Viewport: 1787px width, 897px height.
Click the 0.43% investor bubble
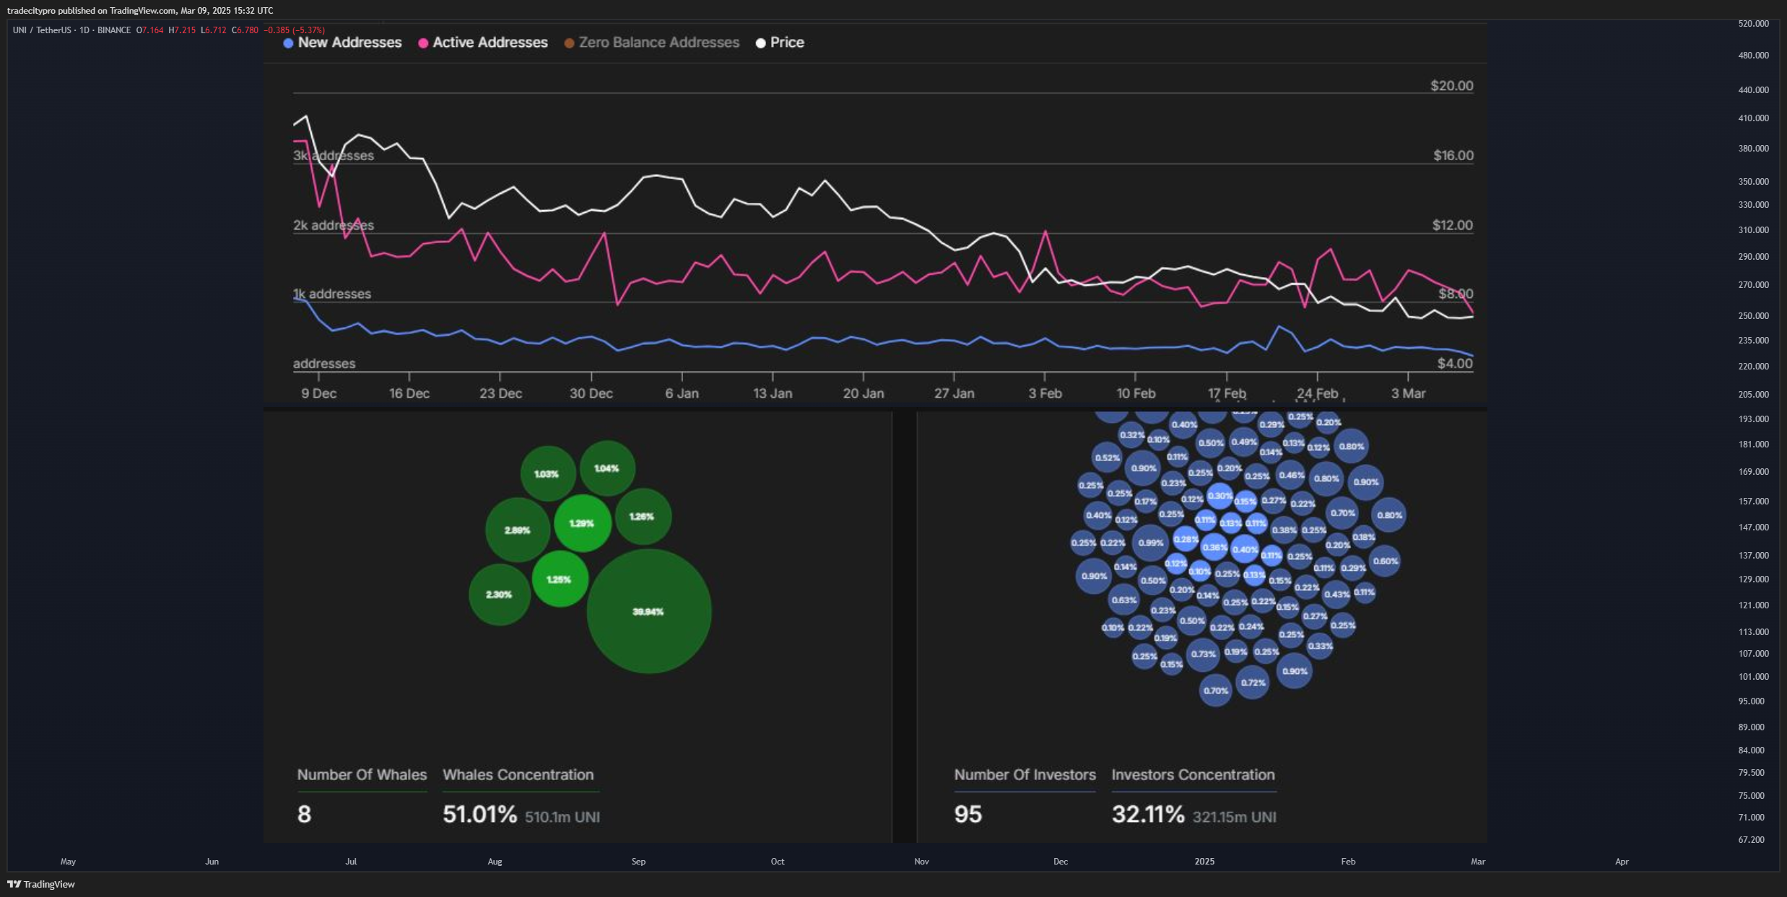[1336, 595]
